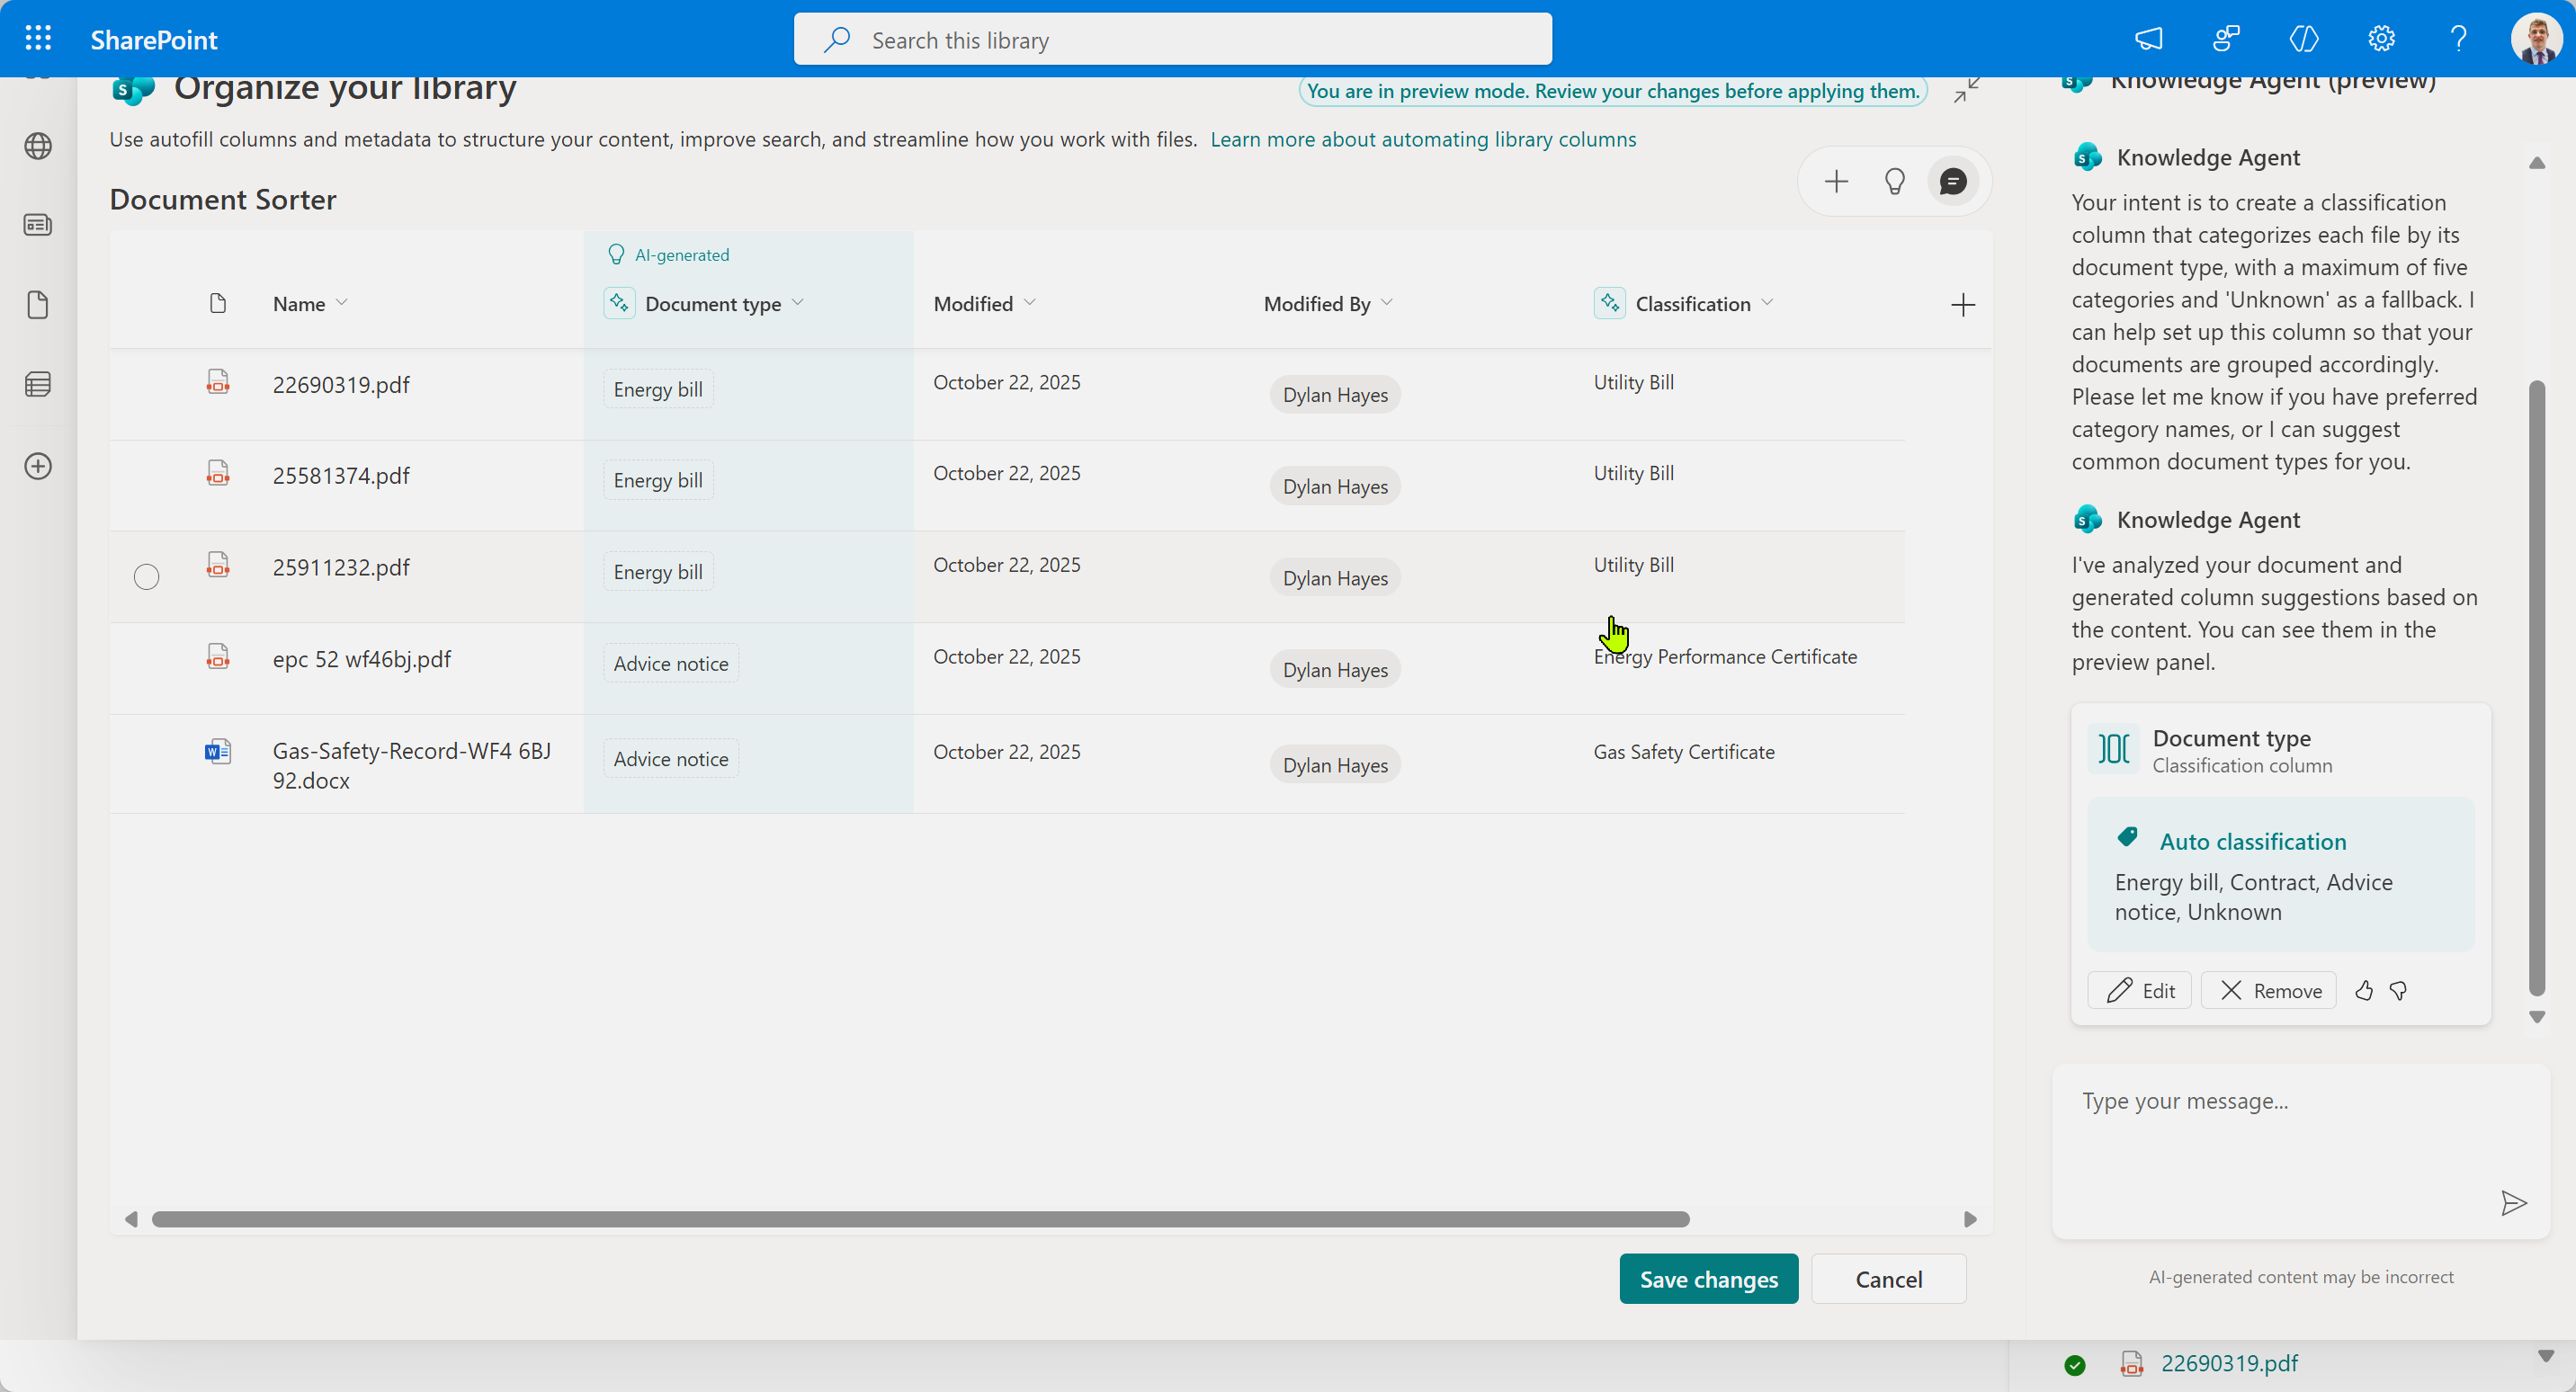Open the Classification column dropdown menu
The image size is (2576, 1392).
tap(1767, 303)
